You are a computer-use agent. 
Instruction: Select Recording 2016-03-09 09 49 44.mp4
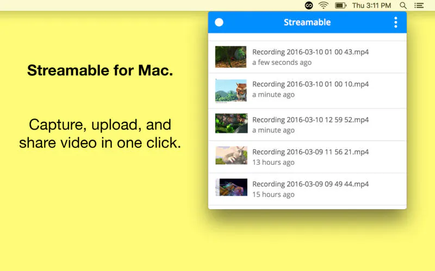[x=310, y=184]
